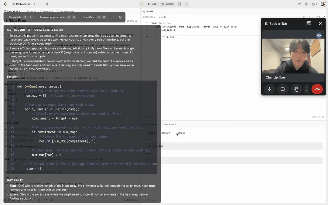
Task: Click the 'Chungin I Lee' name label
Action: coord(275,77)
